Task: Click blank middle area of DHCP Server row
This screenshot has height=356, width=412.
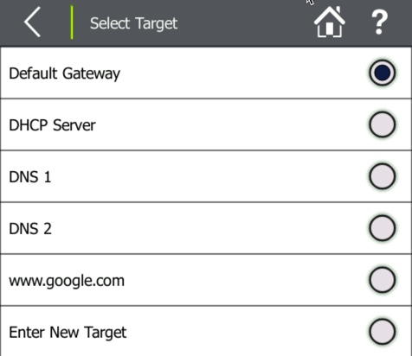Action: click(231, 124)
